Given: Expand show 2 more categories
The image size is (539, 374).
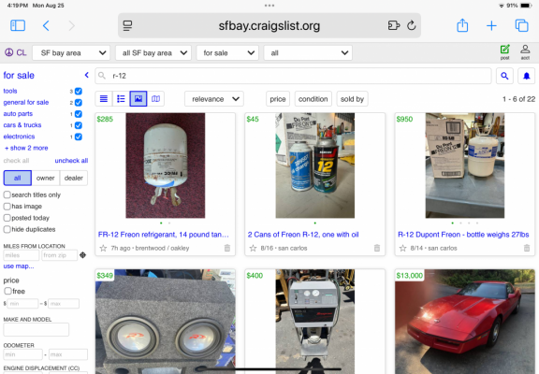Looking at the screenshot, I should 26,148.
